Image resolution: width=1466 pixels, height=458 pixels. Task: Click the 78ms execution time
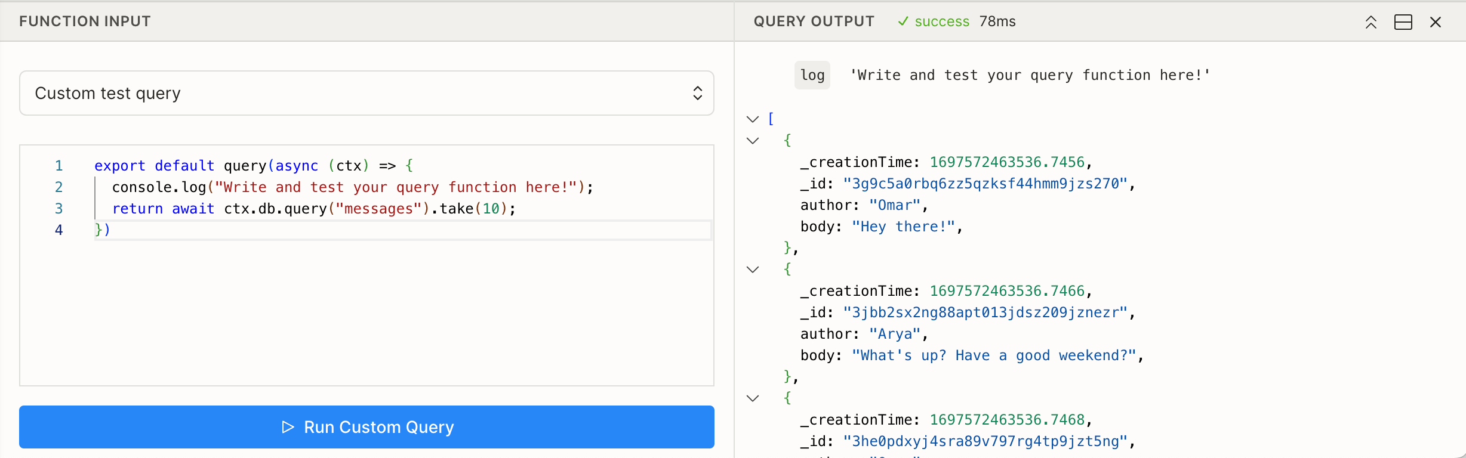tap(997, 21)
